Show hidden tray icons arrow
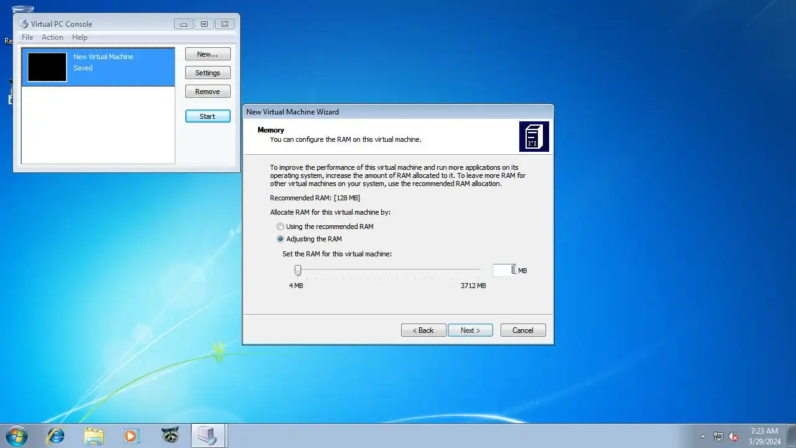The image size is (796, 448). [x=703, y=436]
